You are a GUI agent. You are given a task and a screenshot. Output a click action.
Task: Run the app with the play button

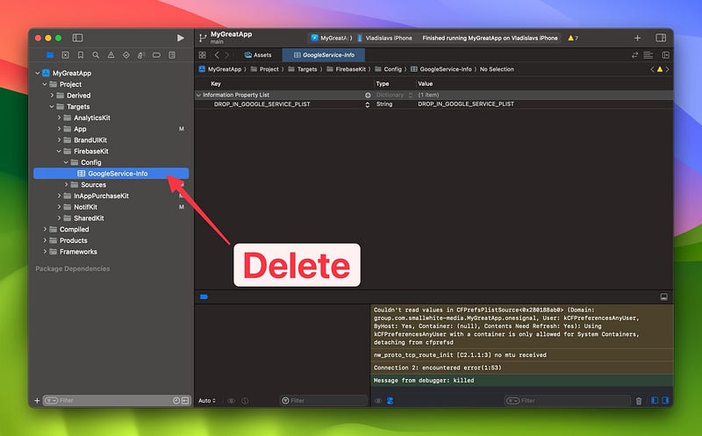(x=181, y=38)
